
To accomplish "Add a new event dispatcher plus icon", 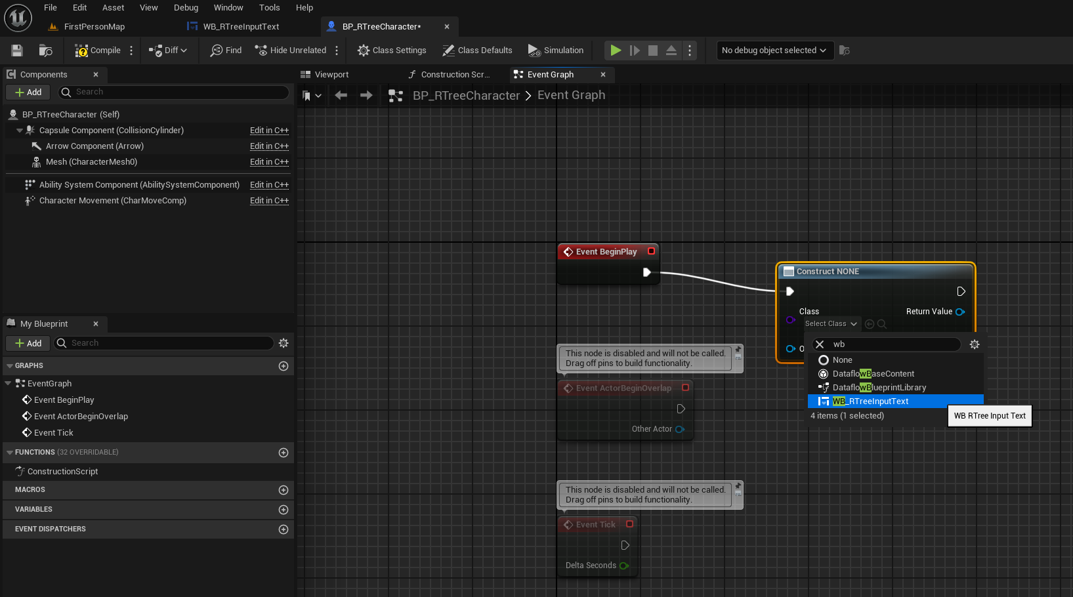I will tap(284, 529).
